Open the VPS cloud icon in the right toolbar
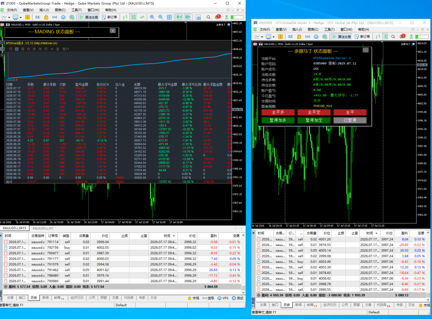This screenshot has width=432, height=319. coord(316,36)
